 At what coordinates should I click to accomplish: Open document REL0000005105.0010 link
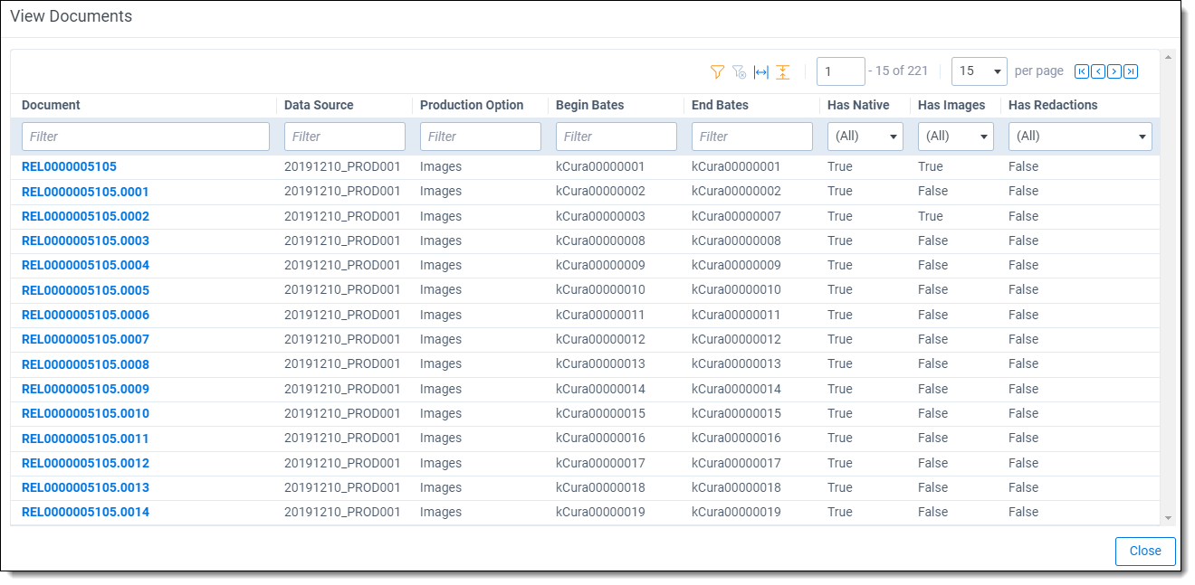[85, 413]
